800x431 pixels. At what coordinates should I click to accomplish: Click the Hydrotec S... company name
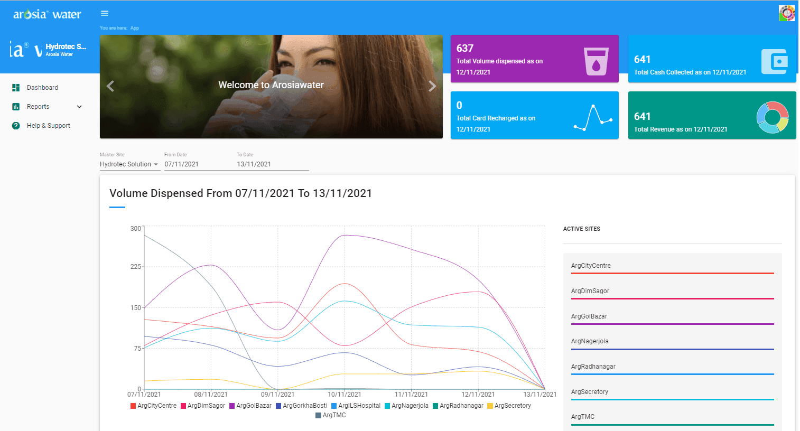[66, 46]
